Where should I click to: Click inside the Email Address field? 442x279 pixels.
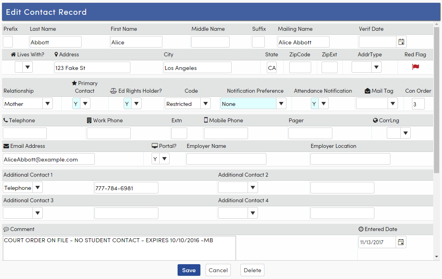(x=48, y=159)
